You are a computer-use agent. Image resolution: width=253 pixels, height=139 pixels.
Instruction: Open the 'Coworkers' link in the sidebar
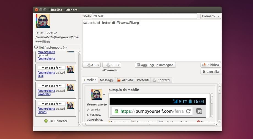(x=44, y=94)
